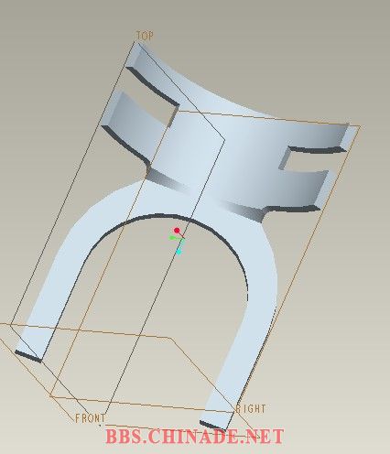Image resolution: width=390 pixels, height=454 pixels.
Task: Click the BBS.CHINADE.NET watermark text
Action: click(x=195, y=437)
